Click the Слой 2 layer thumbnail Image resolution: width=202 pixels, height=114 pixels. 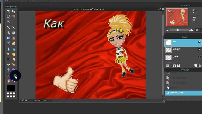click(169, 50)
